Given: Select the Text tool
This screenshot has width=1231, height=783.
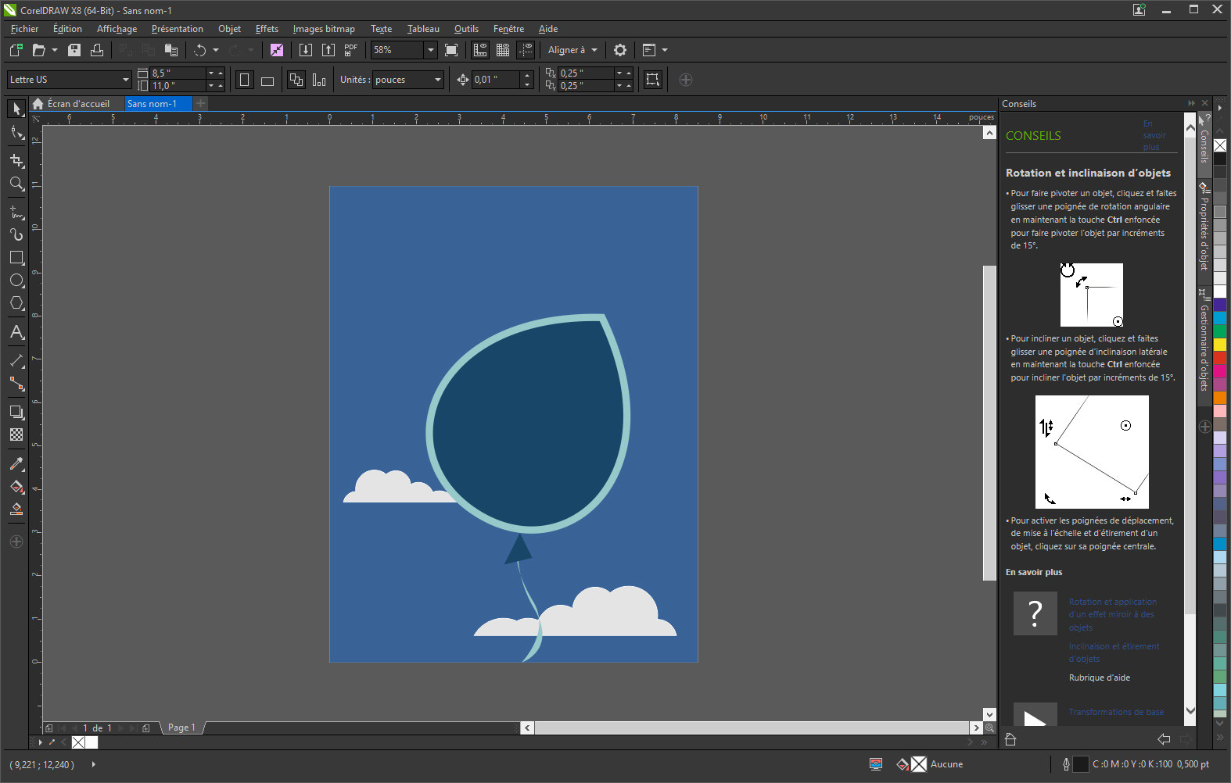Looking at the screenshot, I should (x=16, y=333).
